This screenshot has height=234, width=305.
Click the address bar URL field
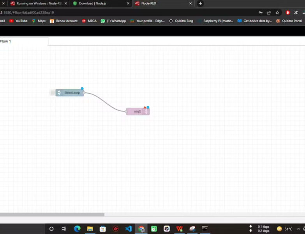(117, 12)
